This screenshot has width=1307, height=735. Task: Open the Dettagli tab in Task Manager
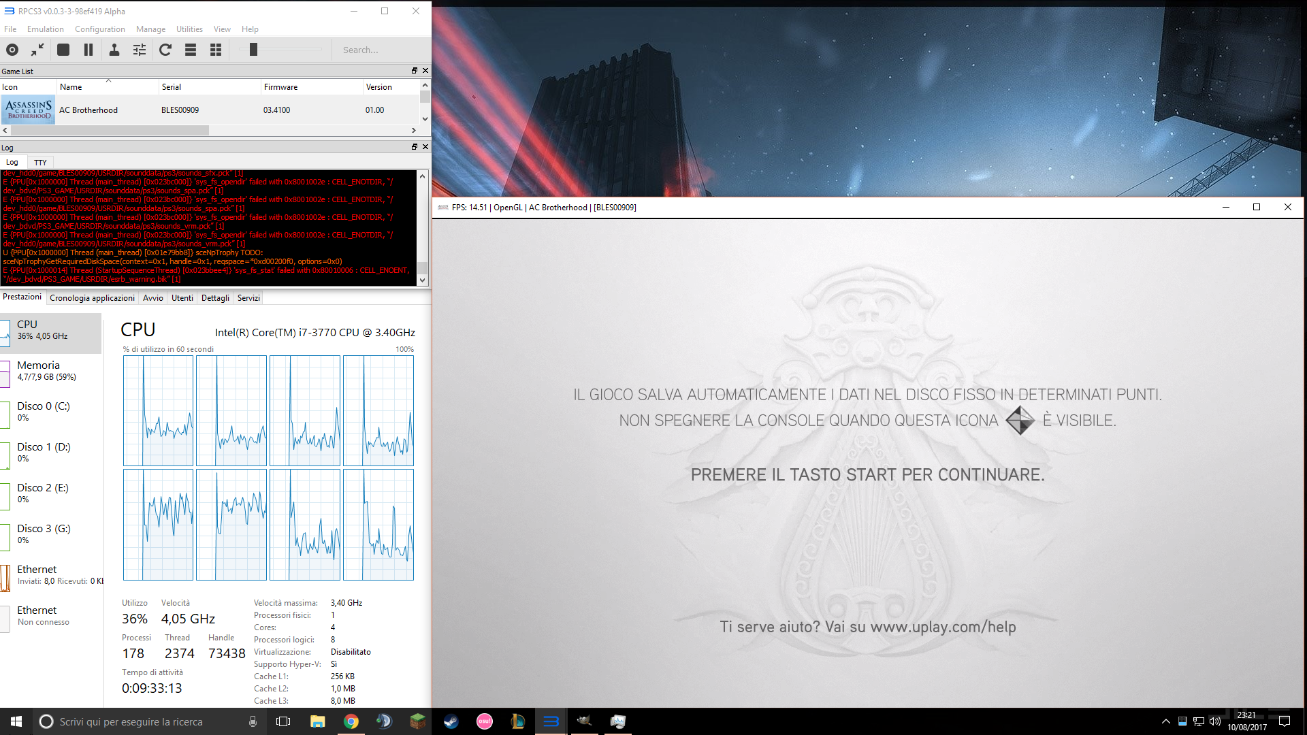[x=215, y=298]
